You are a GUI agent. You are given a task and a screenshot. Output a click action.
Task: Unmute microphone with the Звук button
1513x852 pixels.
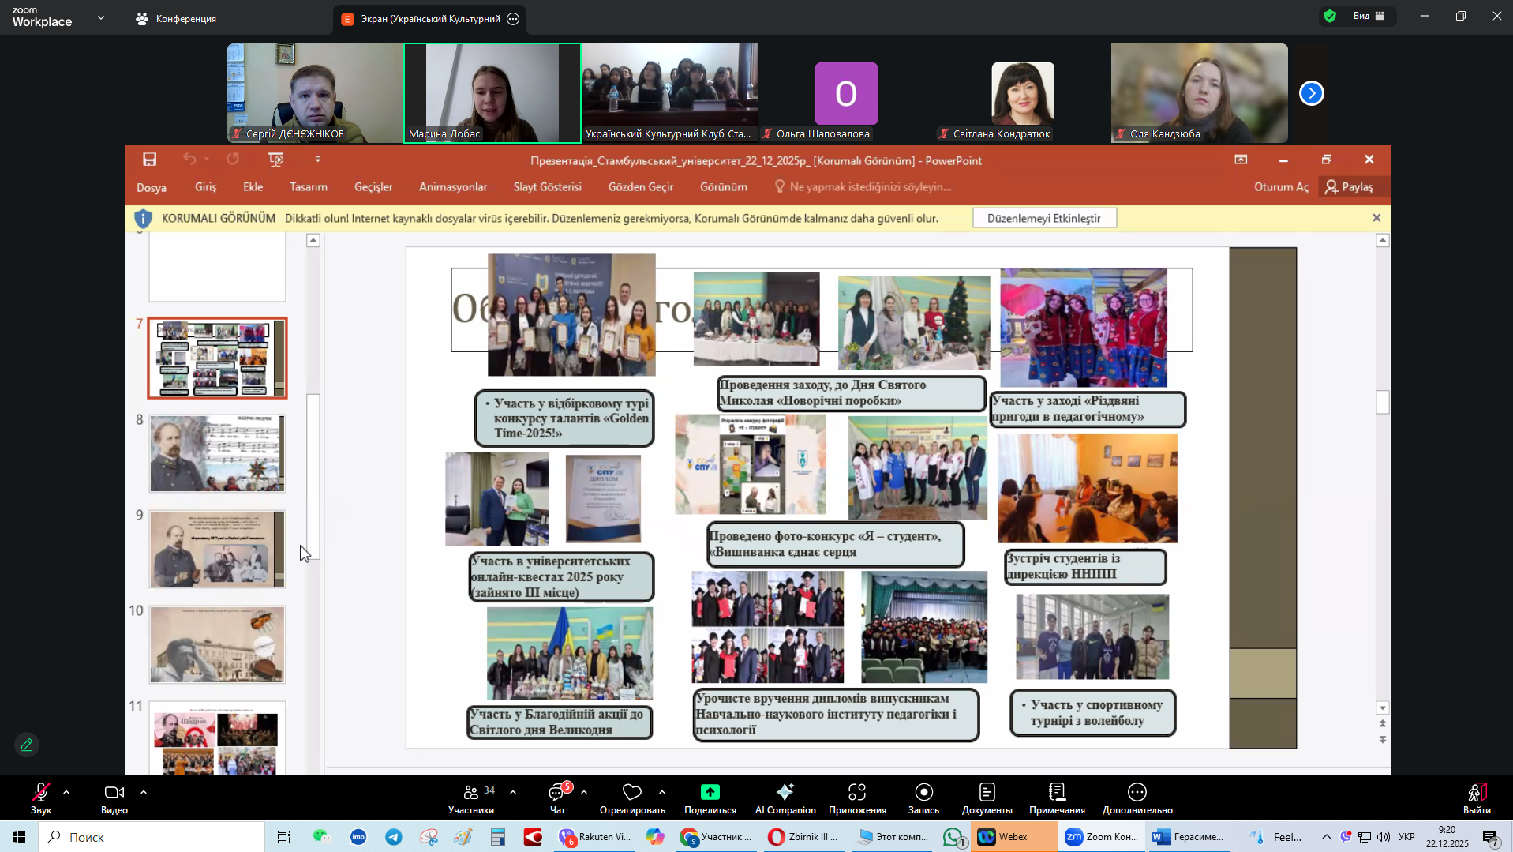coord(40,793)
